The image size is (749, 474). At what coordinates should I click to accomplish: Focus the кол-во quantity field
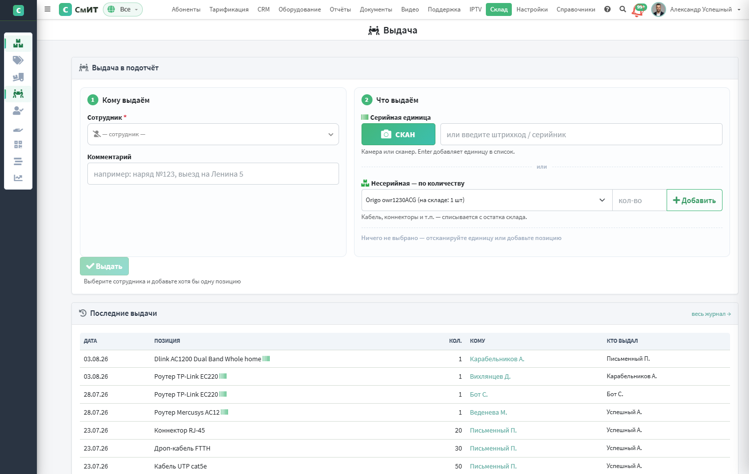pos(639,200)
